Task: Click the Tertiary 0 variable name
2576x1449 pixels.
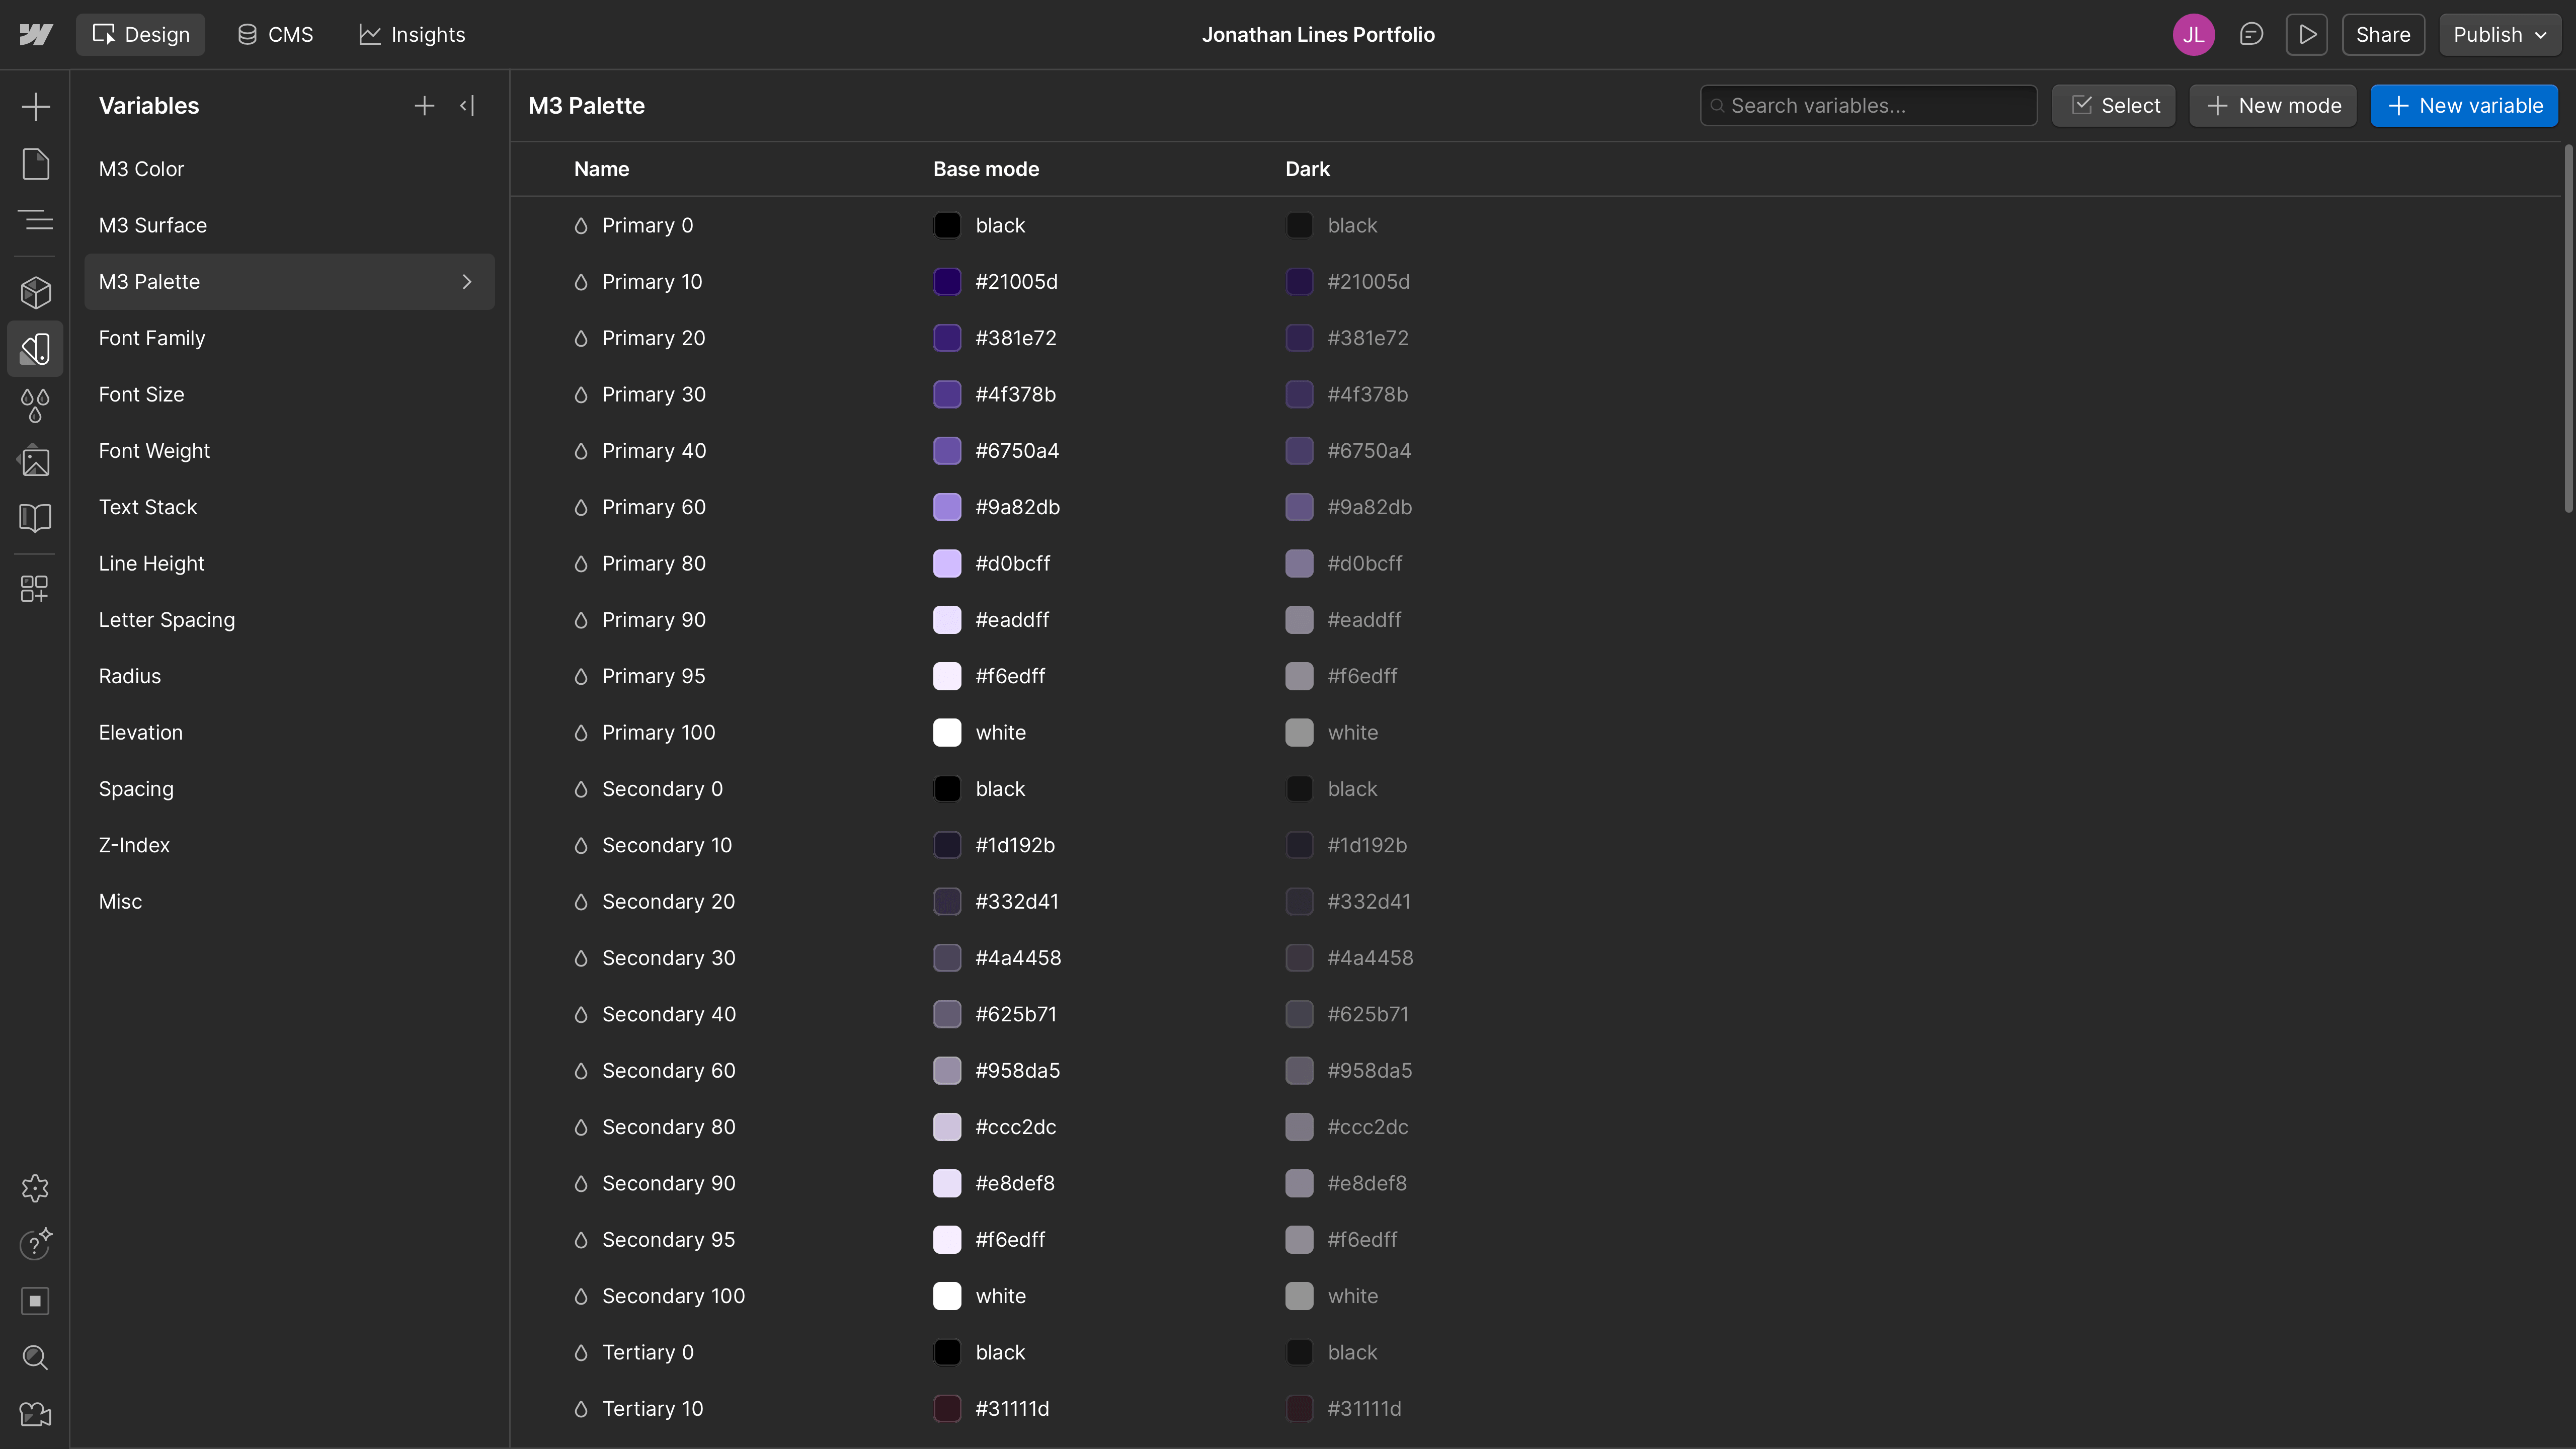Action: (x=648, y=1353)
